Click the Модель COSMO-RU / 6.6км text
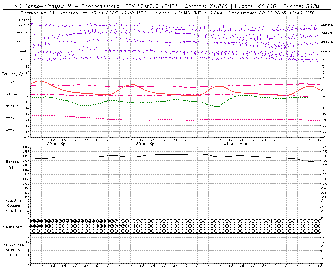The height and width of the screenshot is (268, 335). point(188,13)
